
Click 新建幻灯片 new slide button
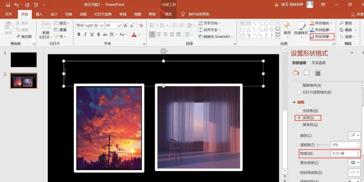[x=46, y=30]
